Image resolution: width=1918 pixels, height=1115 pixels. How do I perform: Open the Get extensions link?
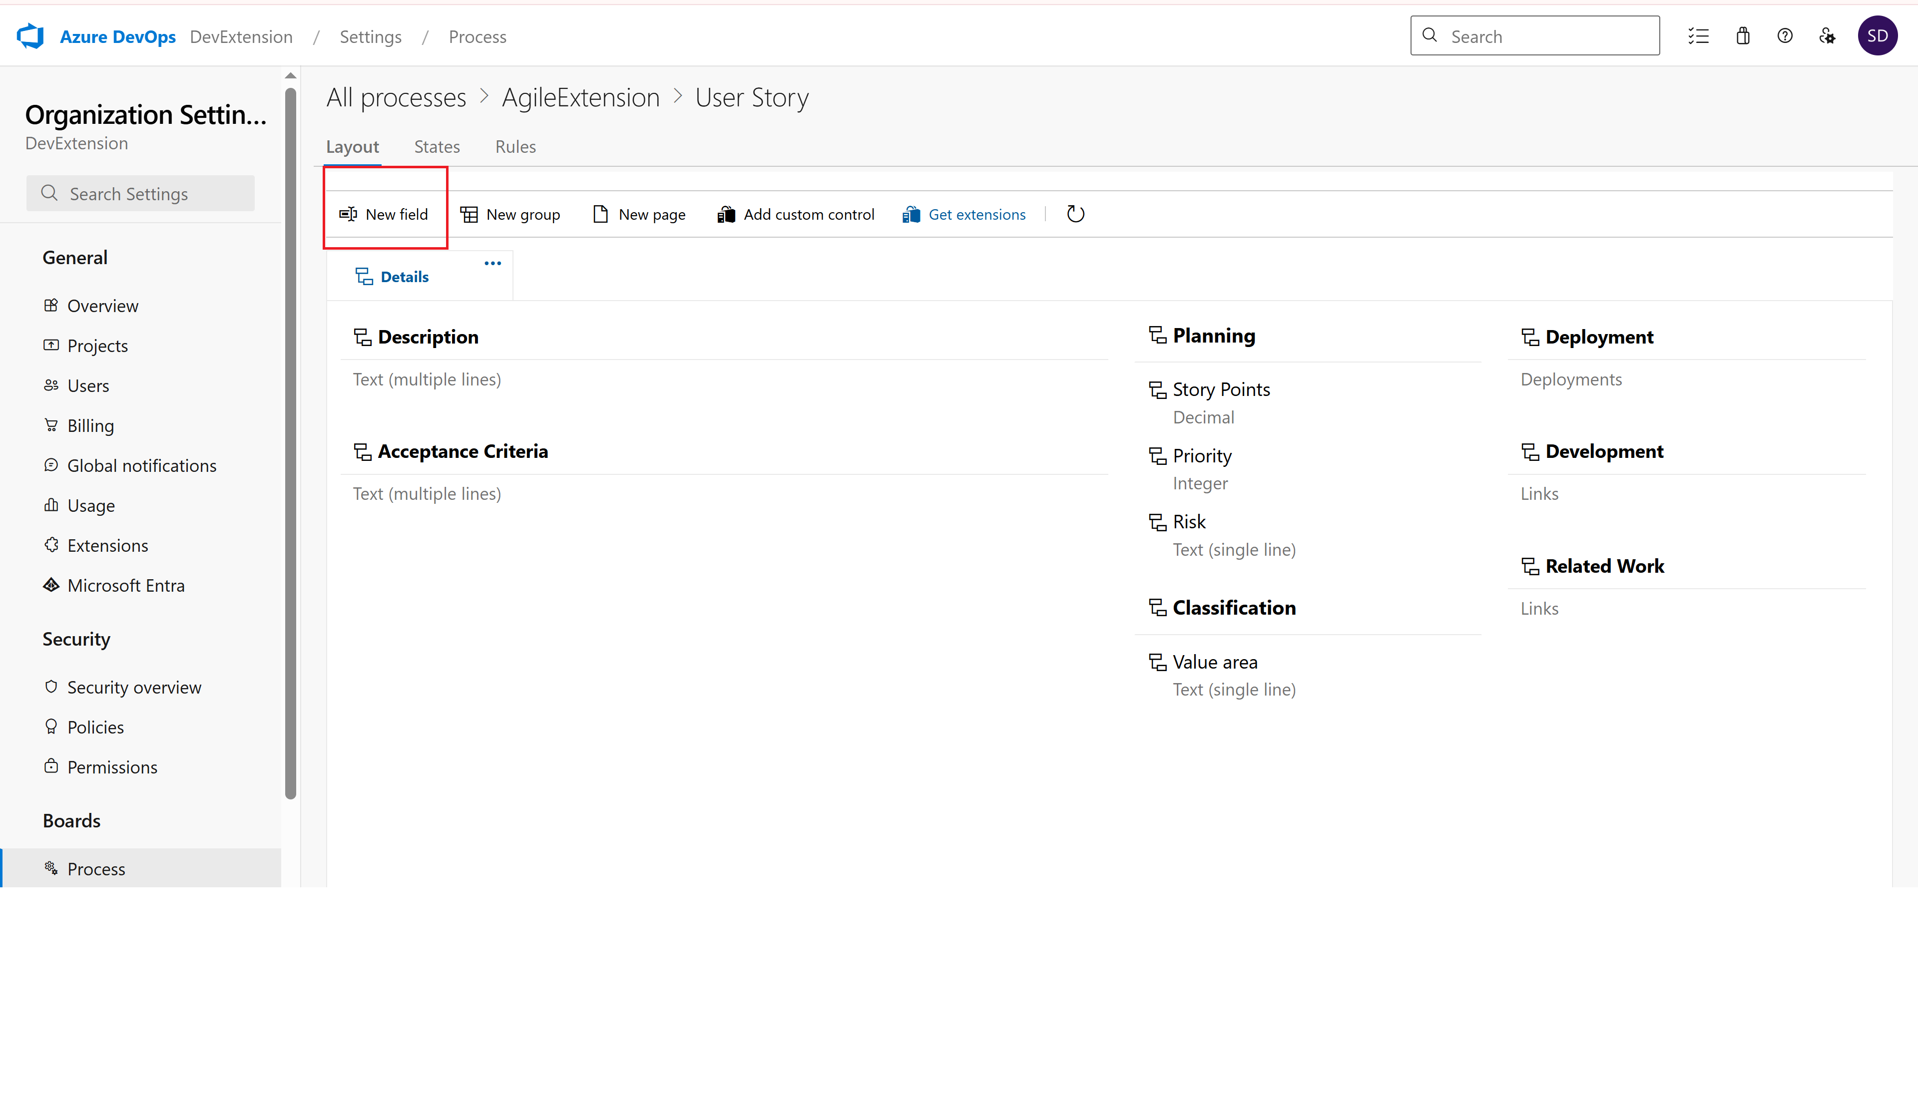pos(976,215)
